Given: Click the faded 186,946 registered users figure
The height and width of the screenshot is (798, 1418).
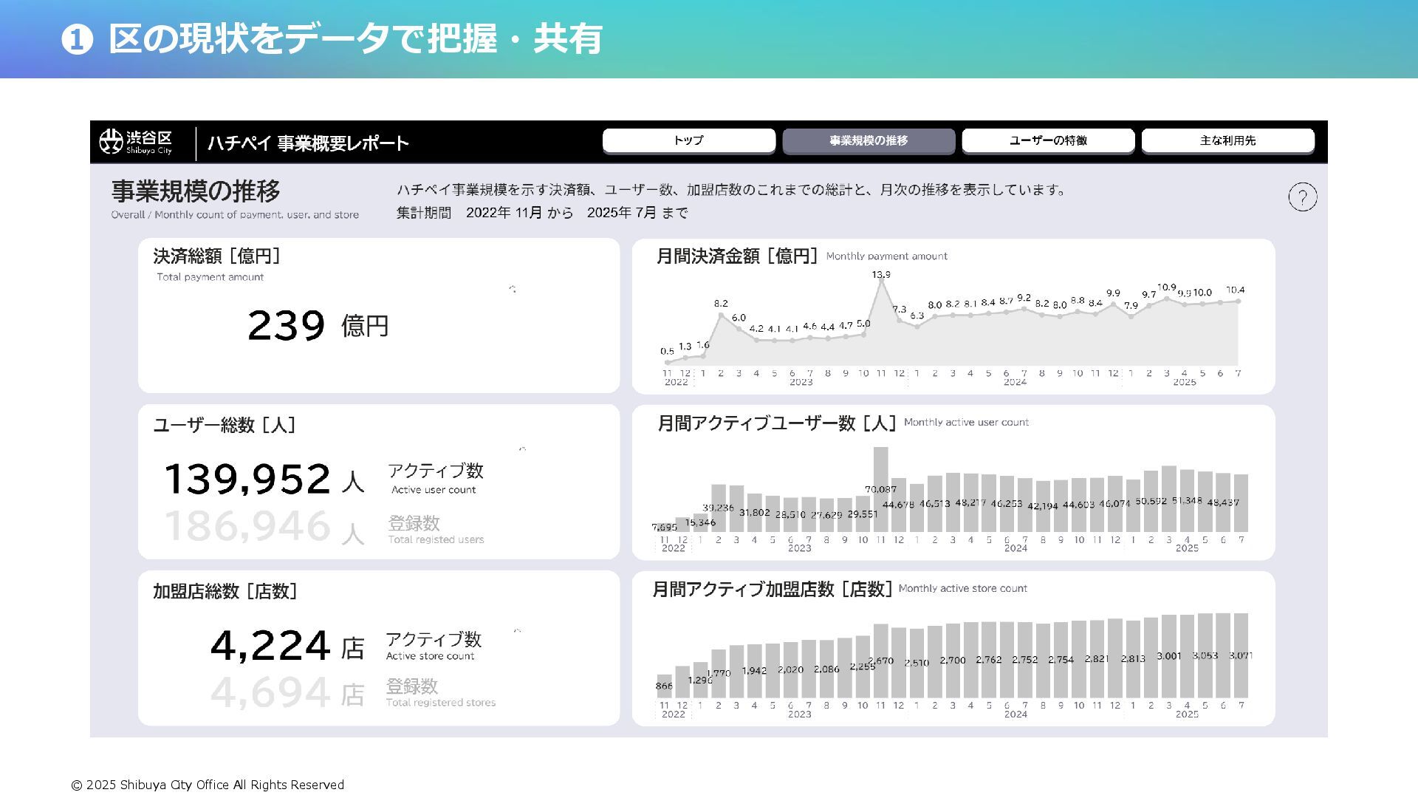Looking at the screenshot, I should pos(247,527).
